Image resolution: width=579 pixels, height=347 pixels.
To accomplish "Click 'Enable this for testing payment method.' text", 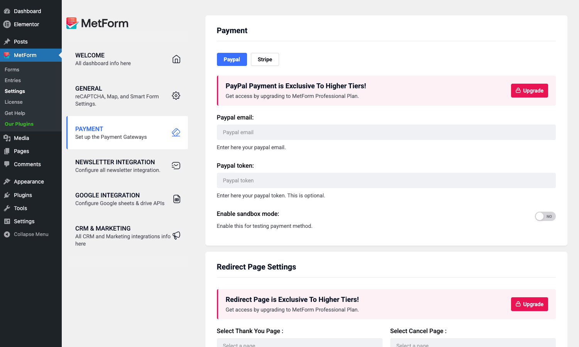I will (x=264, y=226).
